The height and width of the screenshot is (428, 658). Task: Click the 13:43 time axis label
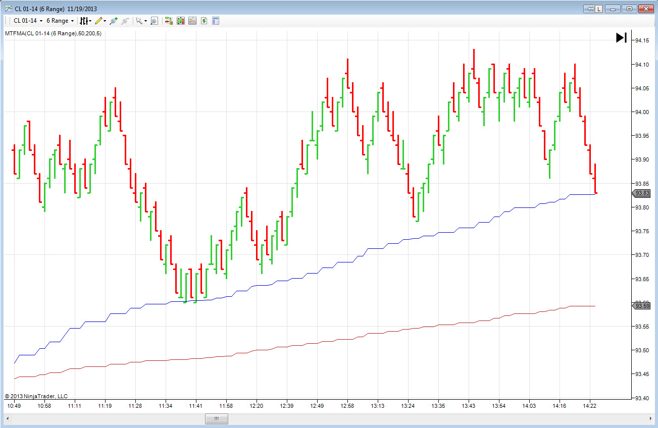pos(469,406)
